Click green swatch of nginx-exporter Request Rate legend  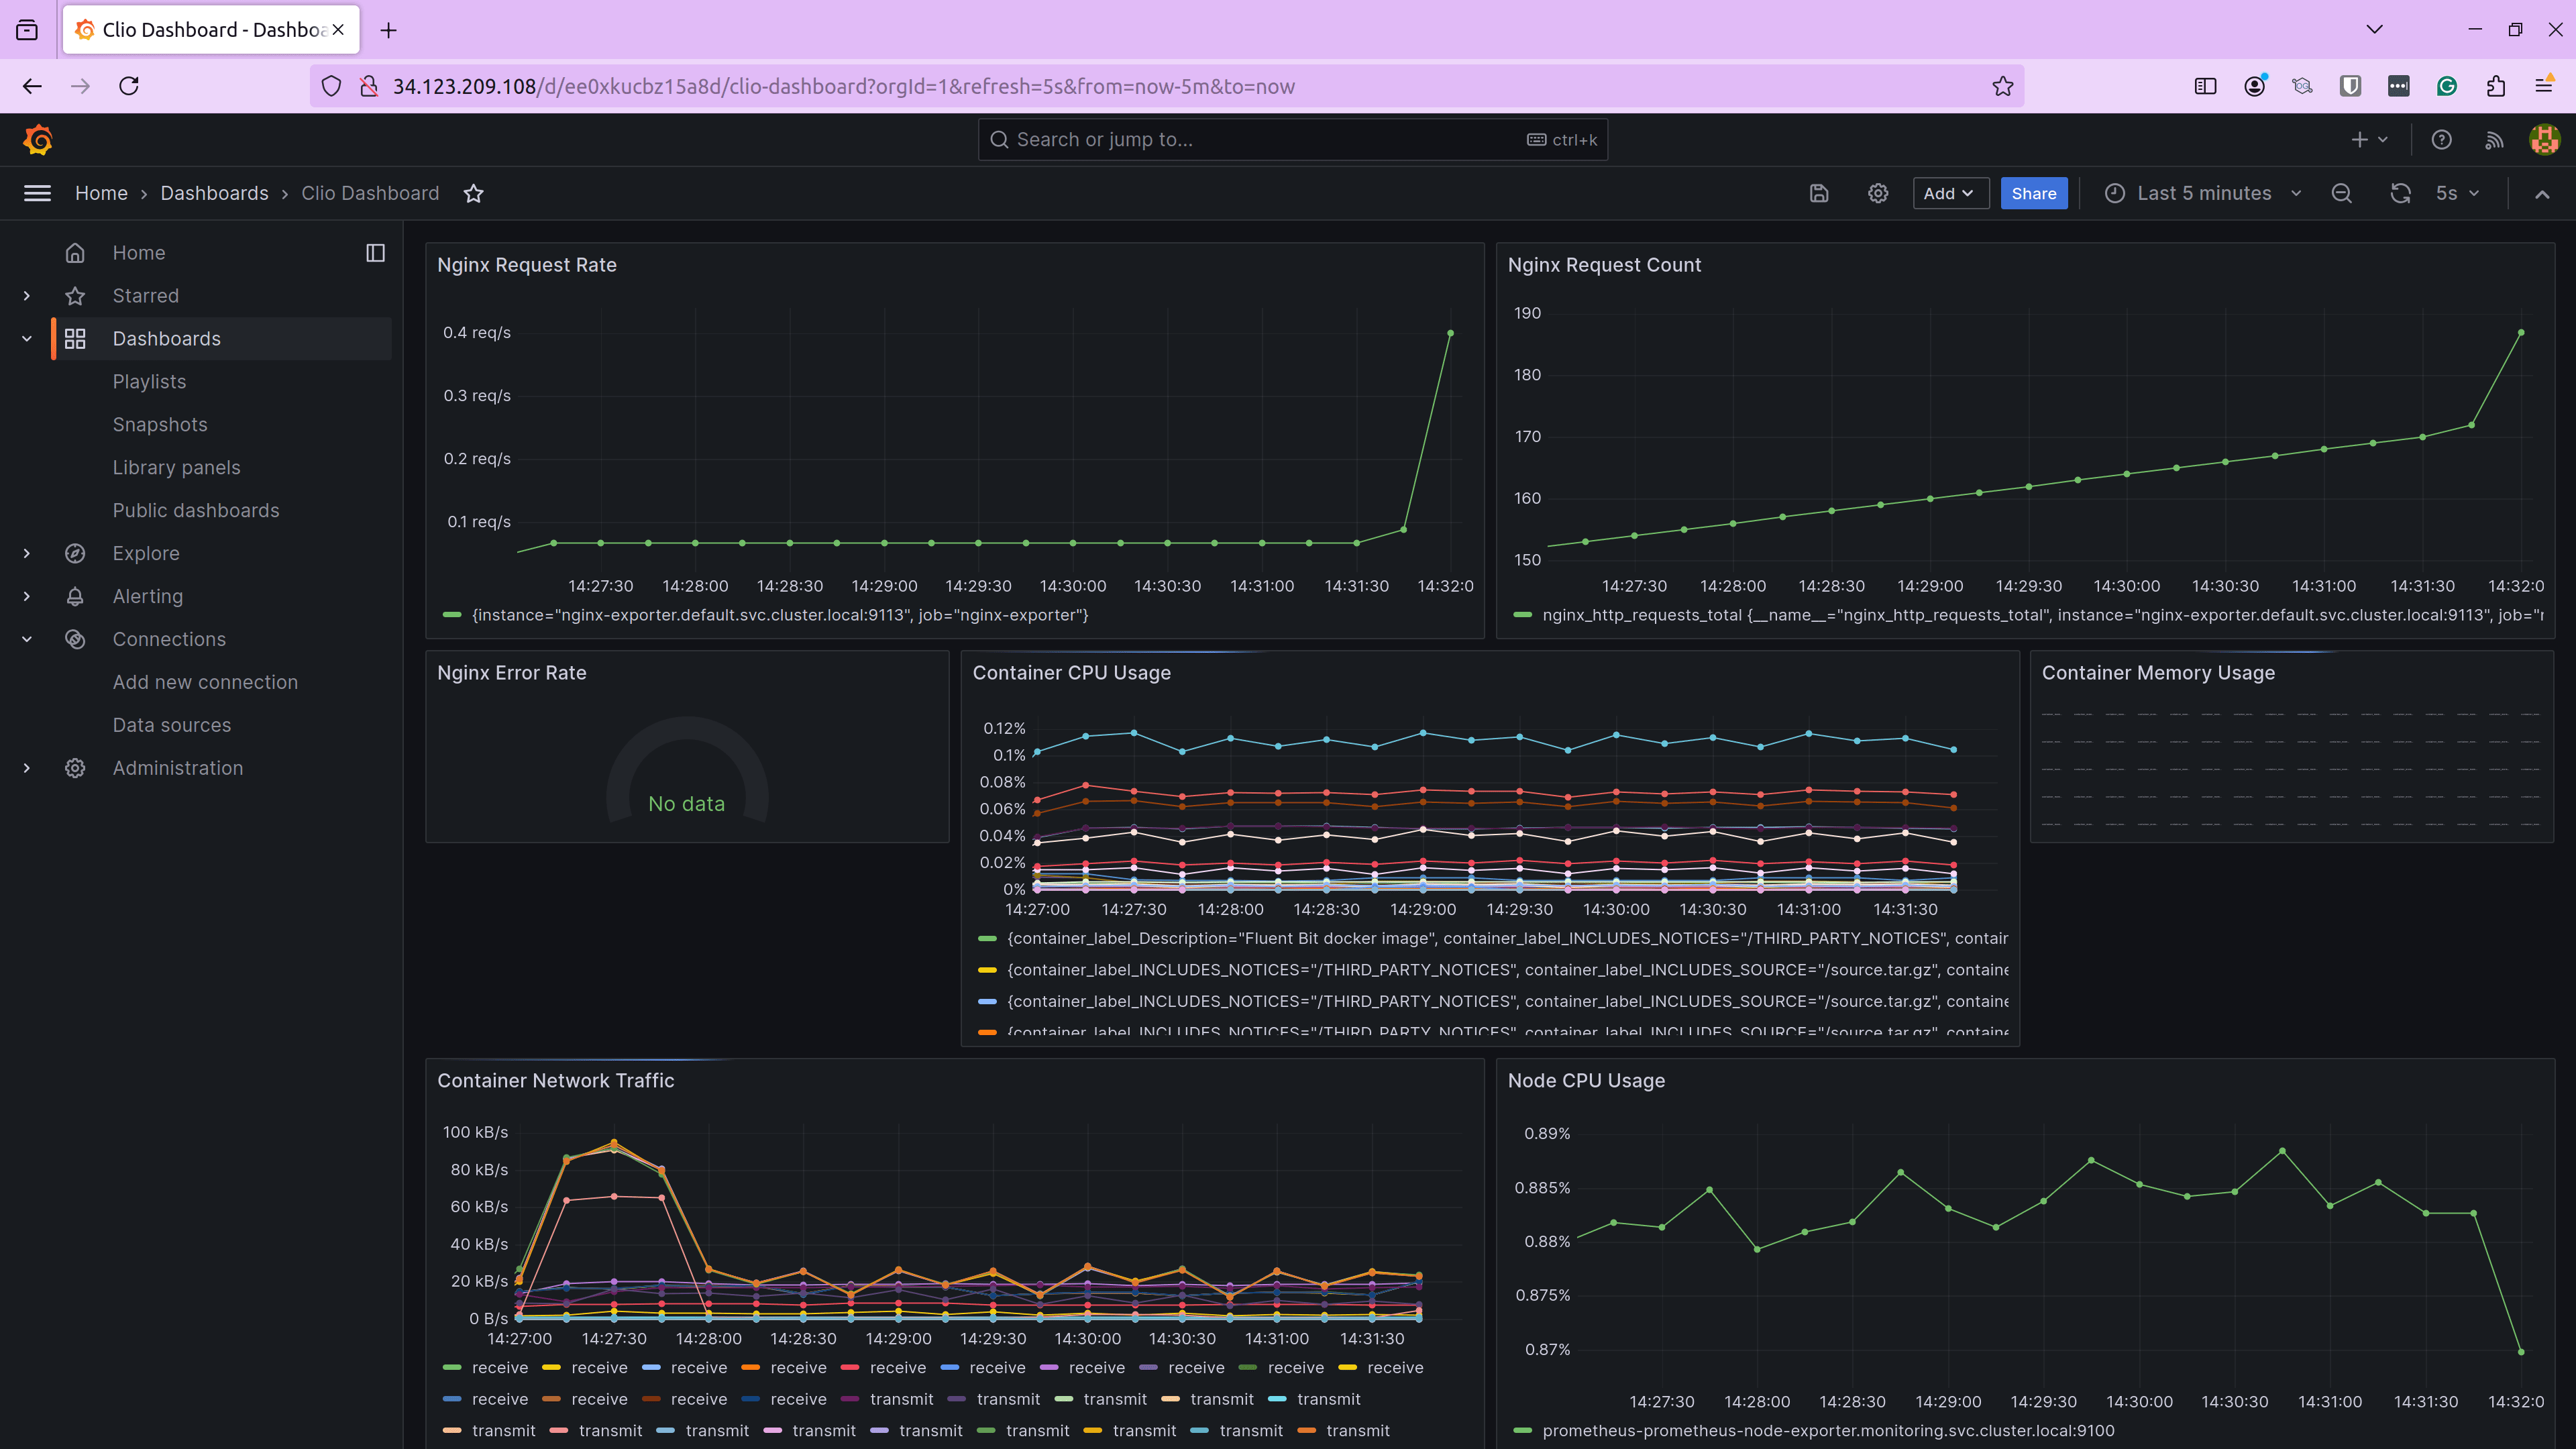click(452, 615)
